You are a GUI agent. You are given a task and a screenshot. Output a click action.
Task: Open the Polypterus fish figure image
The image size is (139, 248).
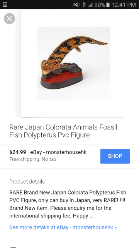(x=74, y=63)
